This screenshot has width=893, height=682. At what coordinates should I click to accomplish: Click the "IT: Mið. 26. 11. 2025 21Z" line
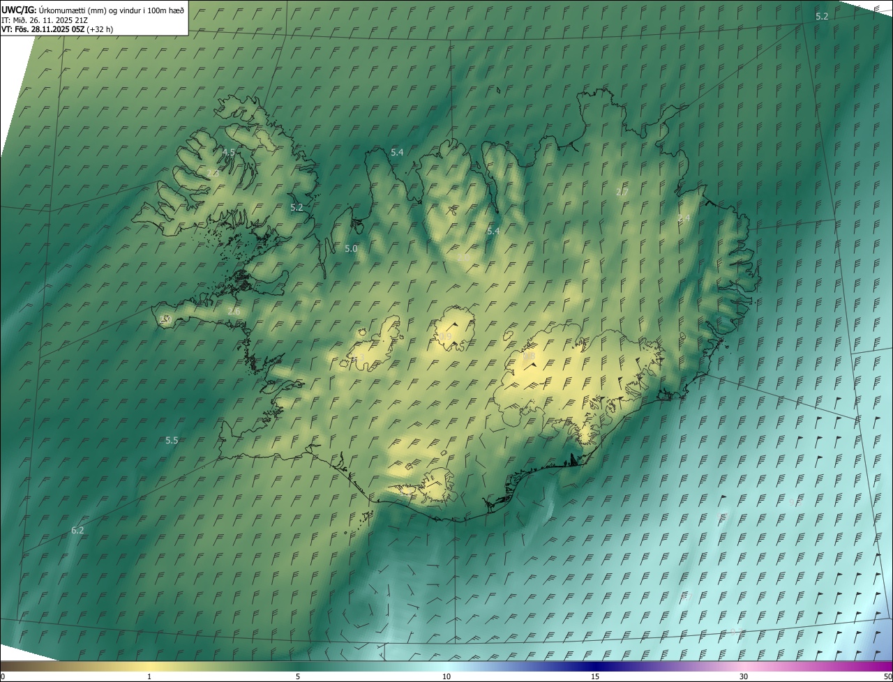[45, 20]
